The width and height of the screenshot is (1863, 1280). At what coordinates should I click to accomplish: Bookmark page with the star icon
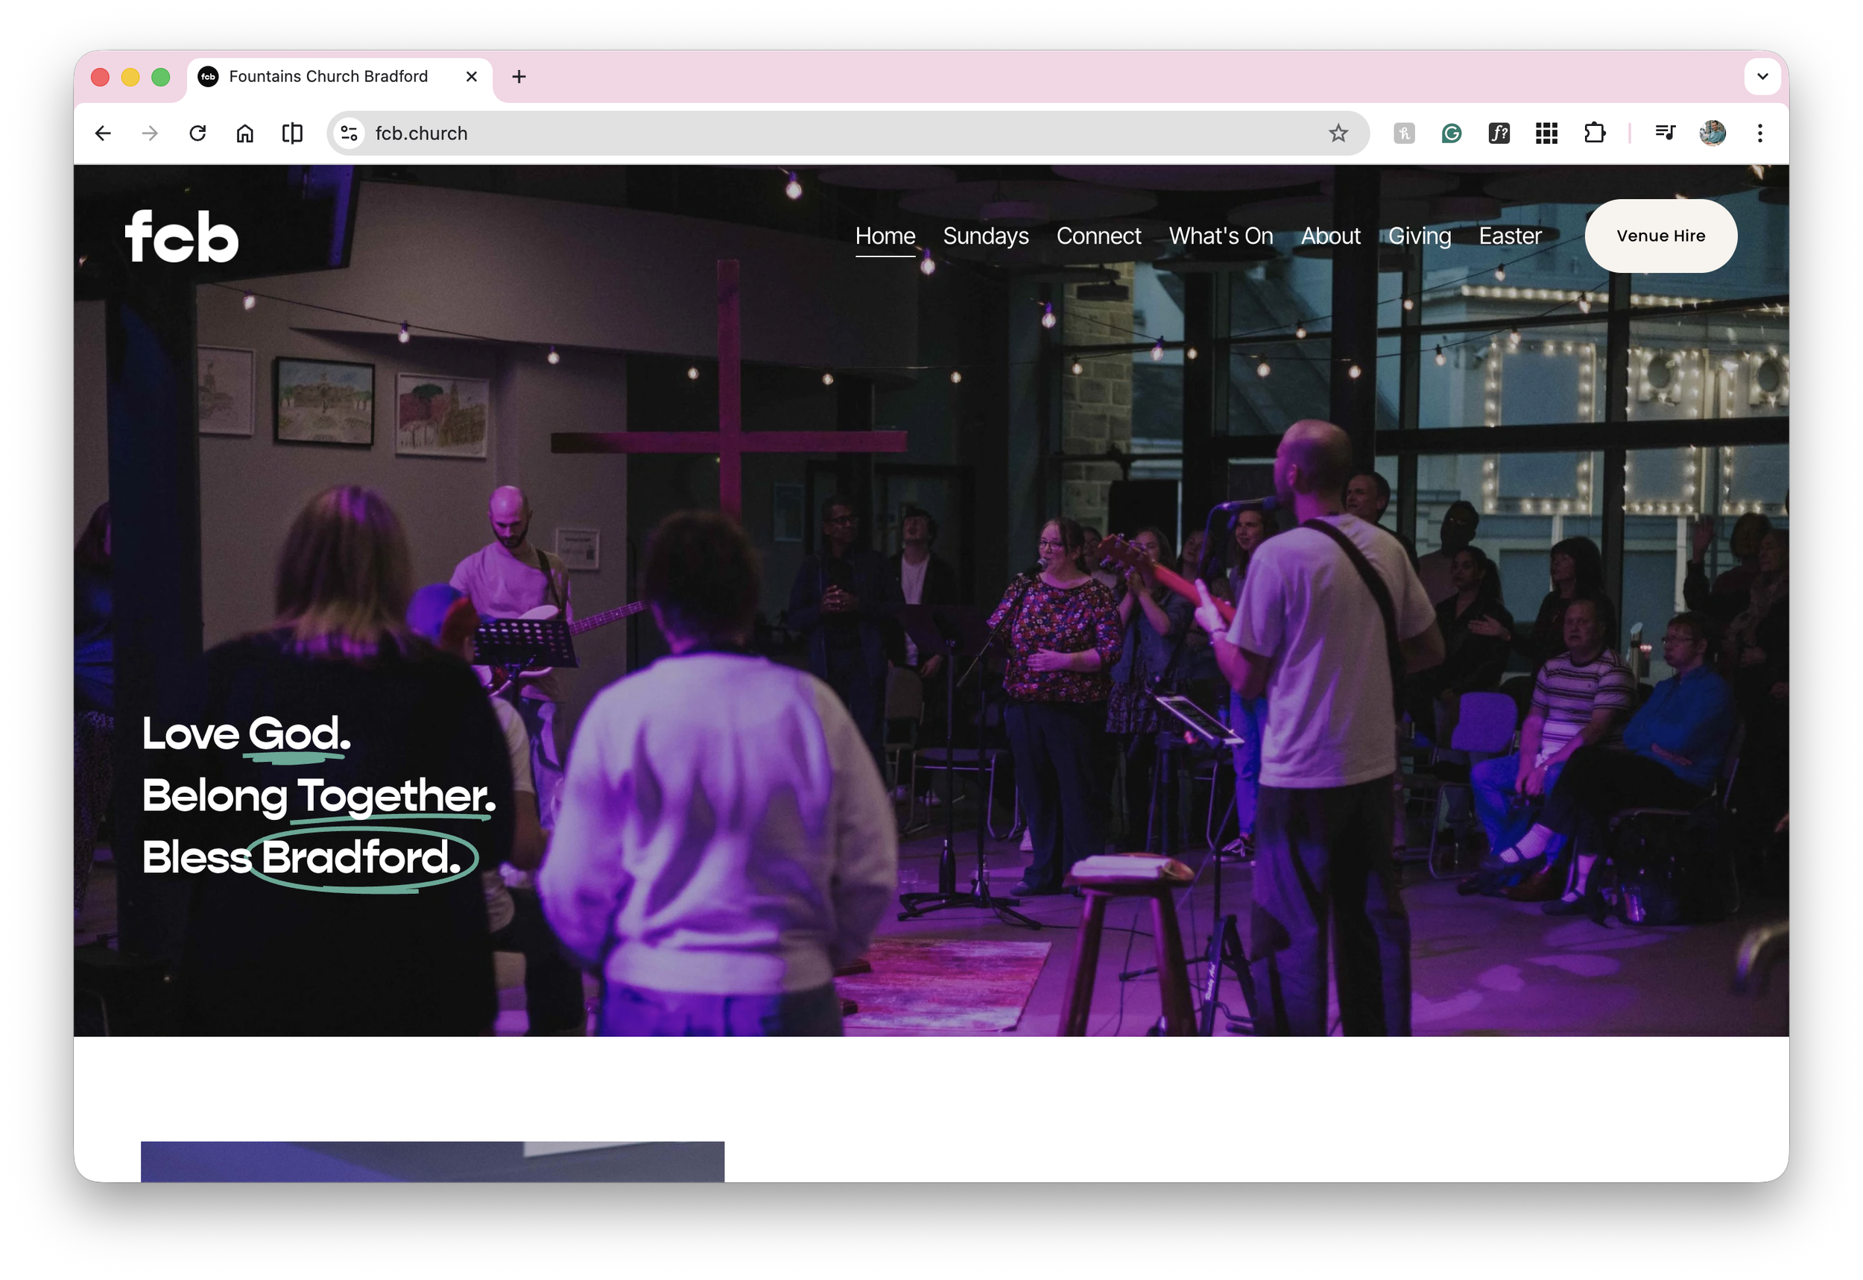tap(1338, 133)
